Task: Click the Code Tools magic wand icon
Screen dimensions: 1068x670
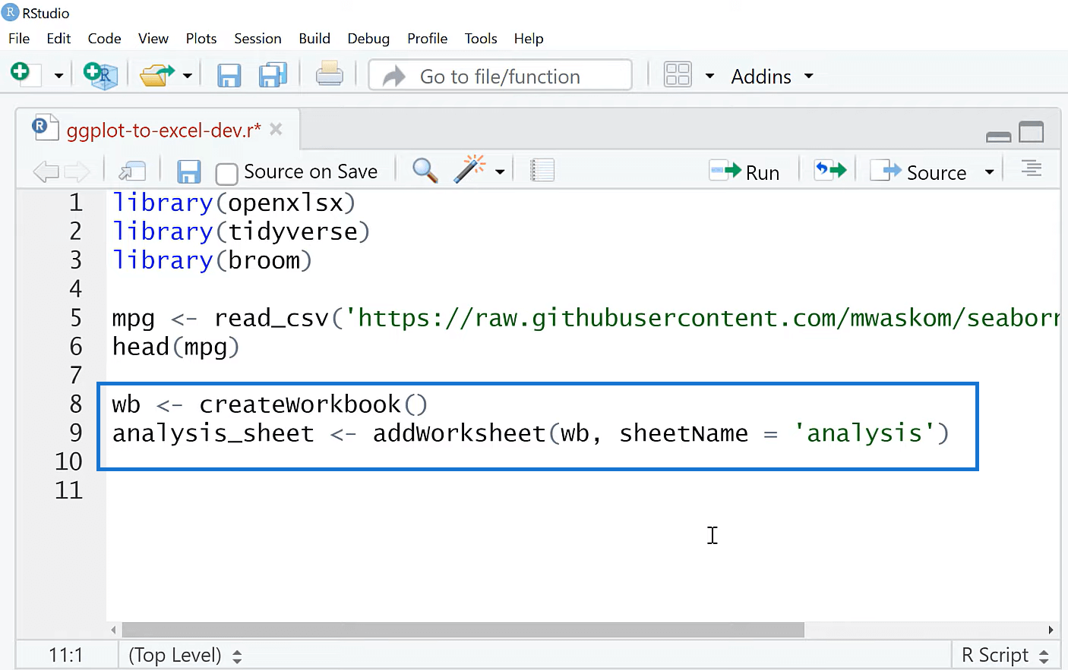Action: [469, 169]
